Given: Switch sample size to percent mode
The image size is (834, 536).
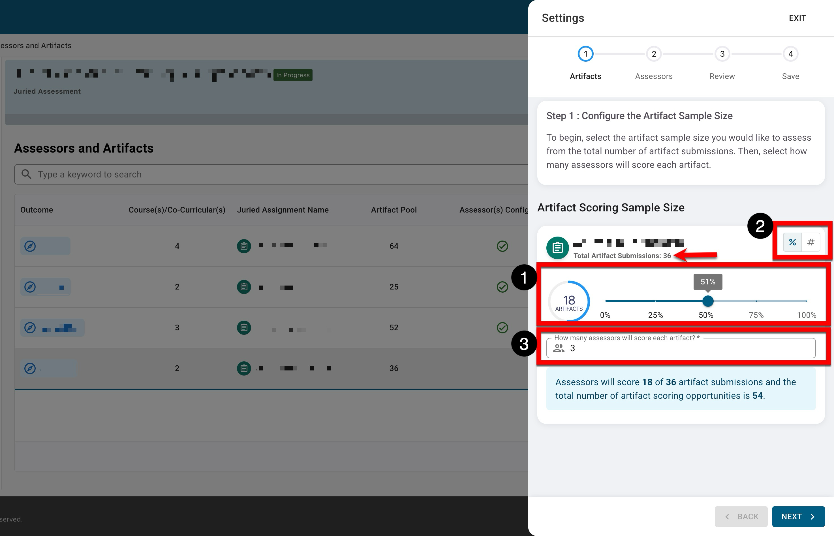Looking at the screenshot, I should (x=792, y=242).
